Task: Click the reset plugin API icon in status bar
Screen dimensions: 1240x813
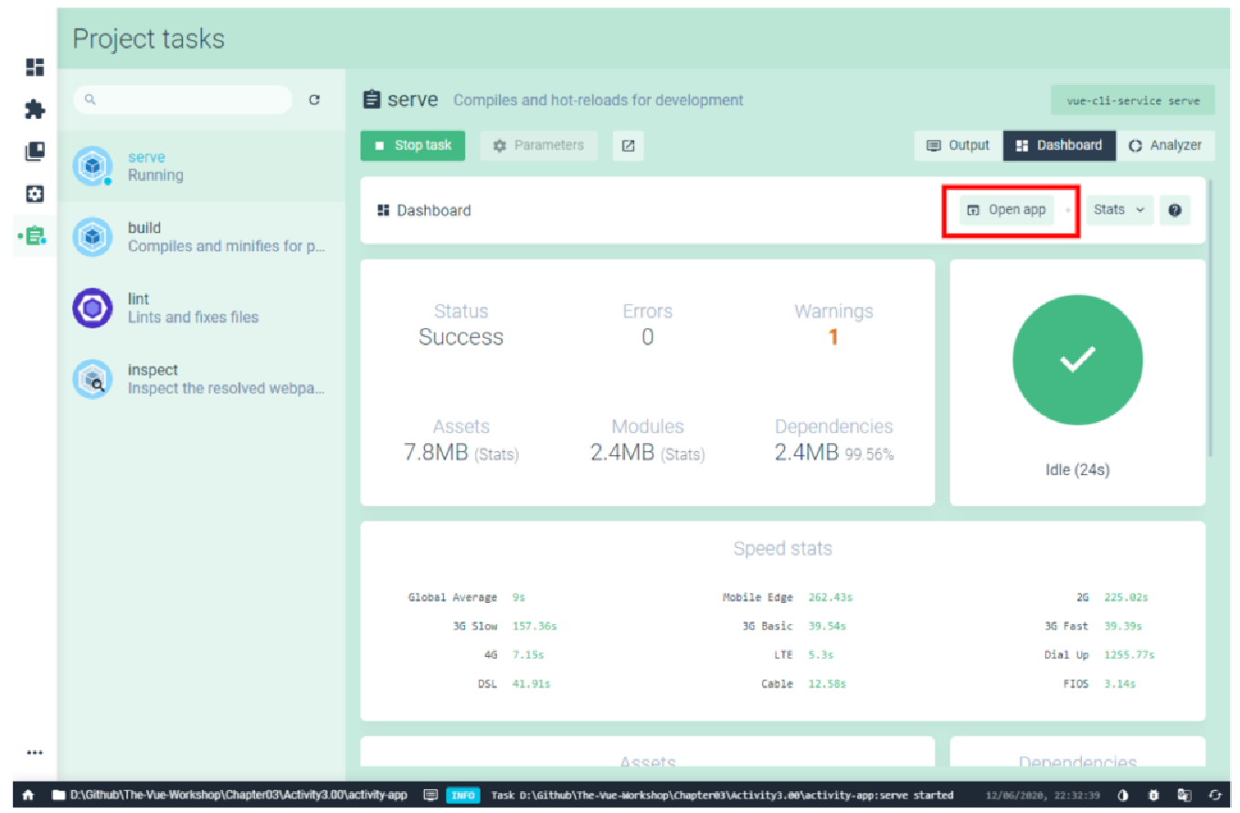Action: click(x=1215, y=795)
